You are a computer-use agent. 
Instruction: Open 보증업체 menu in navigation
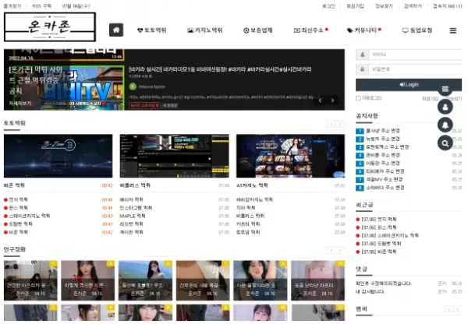pyautogui.click(x=258, y=30)
